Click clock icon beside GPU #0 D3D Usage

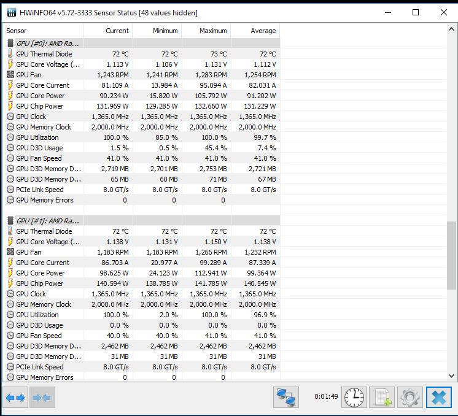pyautogui.click(x=10, y=148)
